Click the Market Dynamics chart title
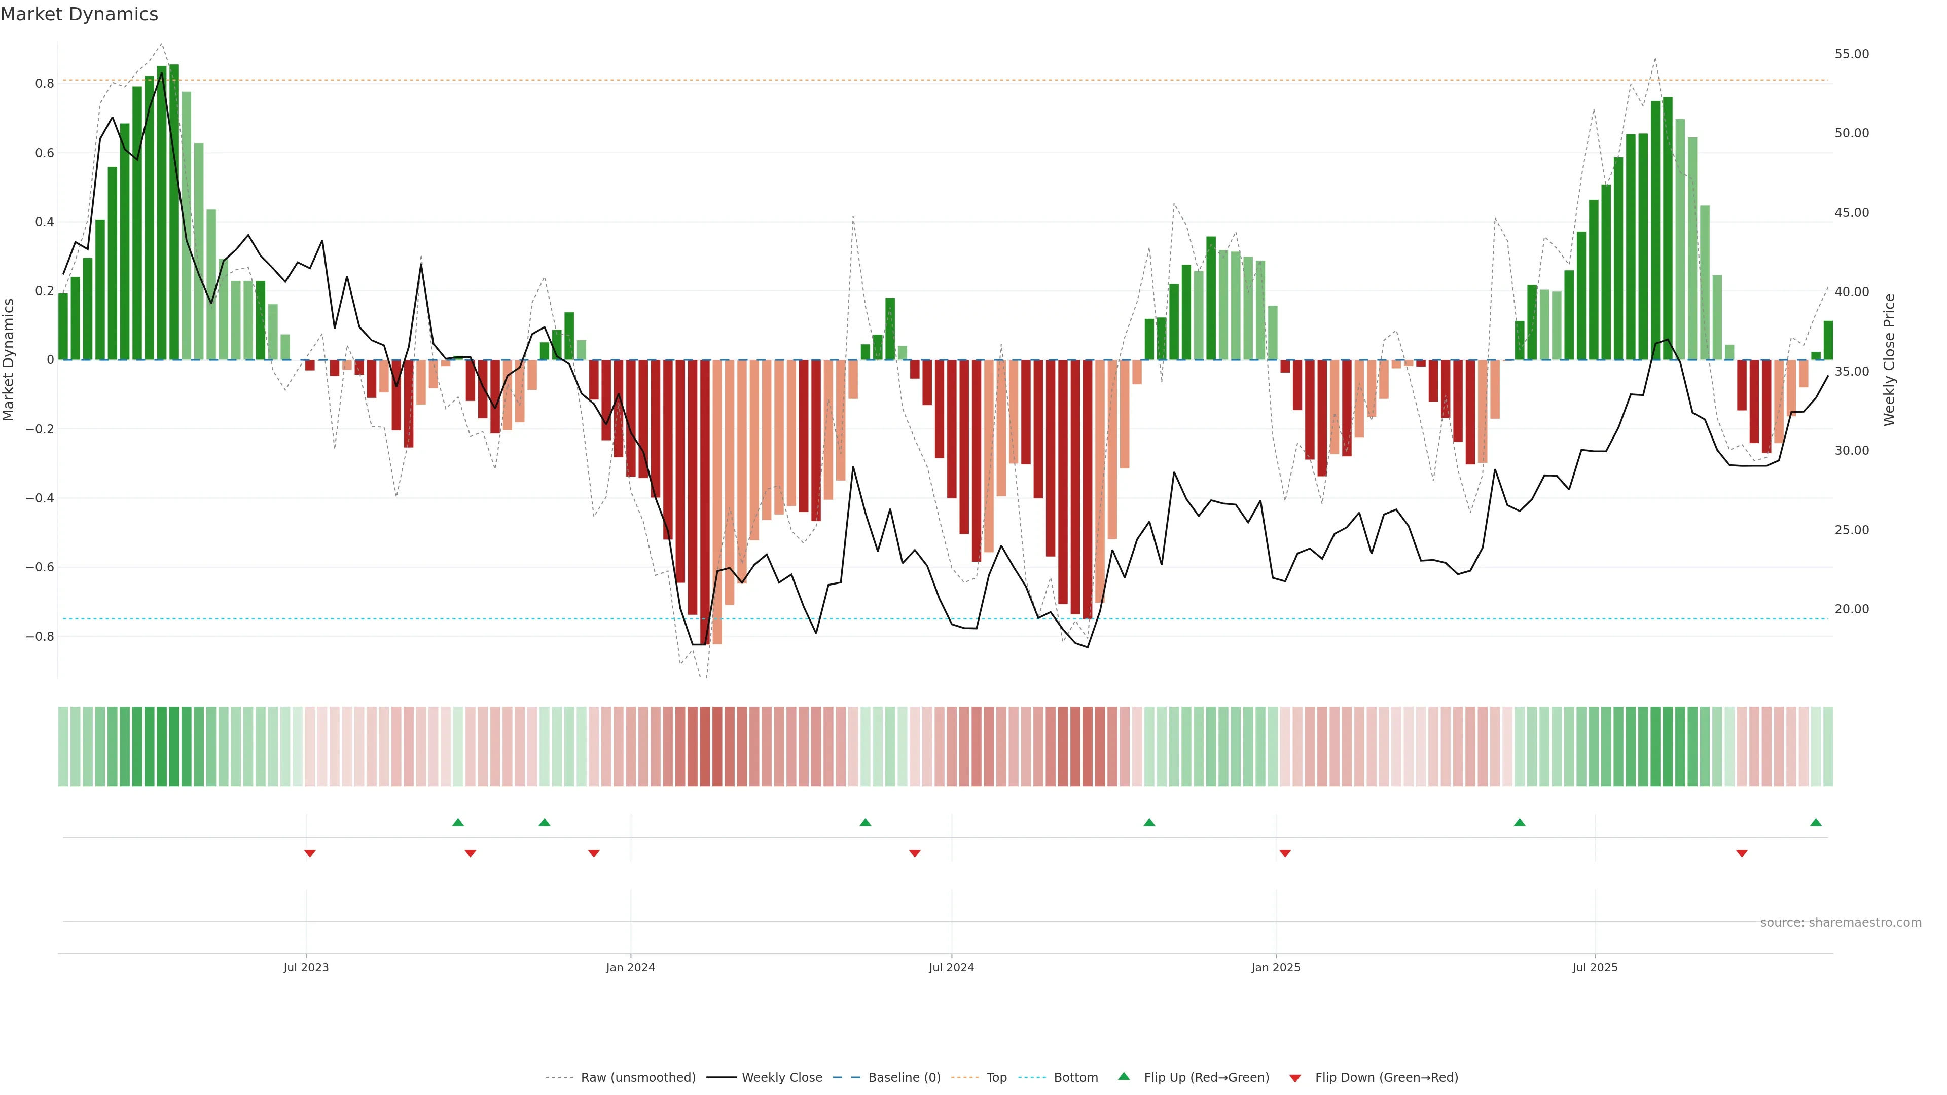This screenshot has height=1095, width=1947. point(80,14)
